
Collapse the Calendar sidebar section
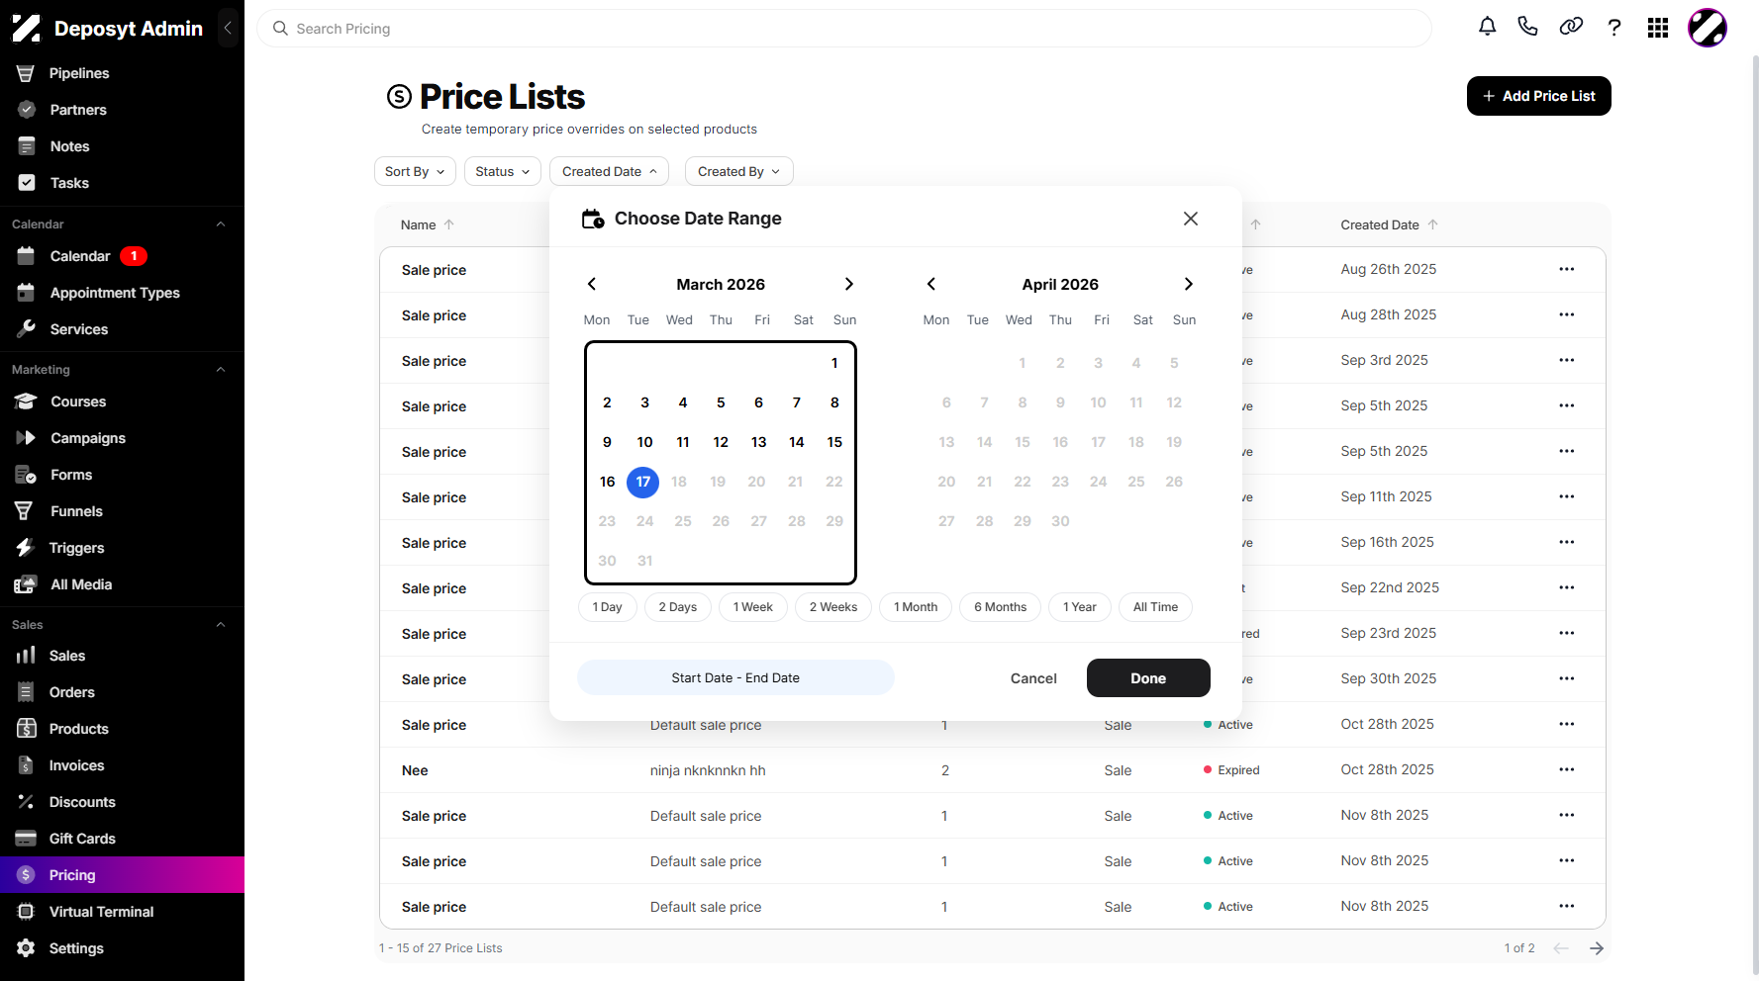(x=221, y=224)
